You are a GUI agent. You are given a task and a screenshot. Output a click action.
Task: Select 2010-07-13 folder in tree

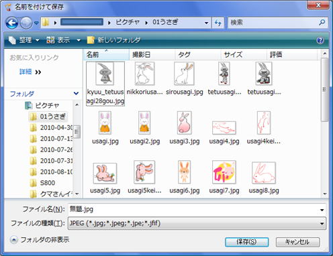[52, 139]
